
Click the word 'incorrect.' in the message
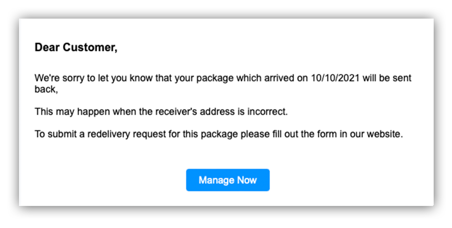pyautogui.click(x=267, y=112)
